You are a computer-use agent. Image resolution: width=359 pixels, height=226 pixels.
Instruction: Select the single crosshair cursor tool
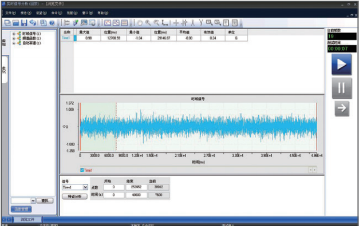click(x=176, y=23)
